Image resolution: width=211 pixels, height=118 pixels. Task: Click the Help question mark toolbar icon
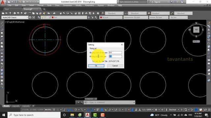click(98, 13)
